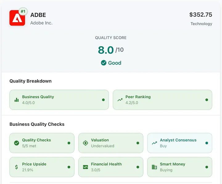Click the Buying smart money text
This screenshot has width=222, height=184.
point(166,170)
